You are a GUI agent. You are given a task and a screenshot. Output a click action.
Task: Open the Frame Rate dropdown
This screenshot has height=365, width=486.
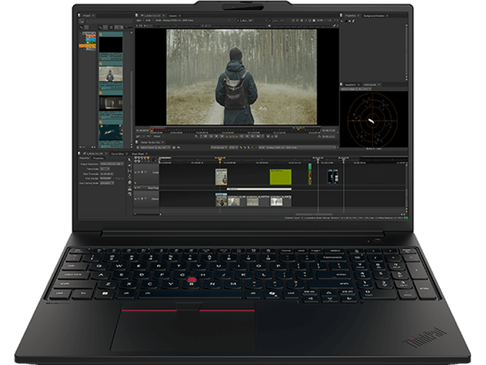pos(104,169)
